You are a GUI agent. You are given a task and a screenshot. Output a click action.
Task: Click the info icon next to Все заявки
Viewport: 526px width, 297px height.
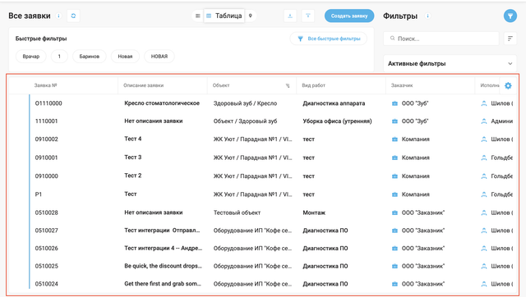pyautogui.click(x=58, y=16)
